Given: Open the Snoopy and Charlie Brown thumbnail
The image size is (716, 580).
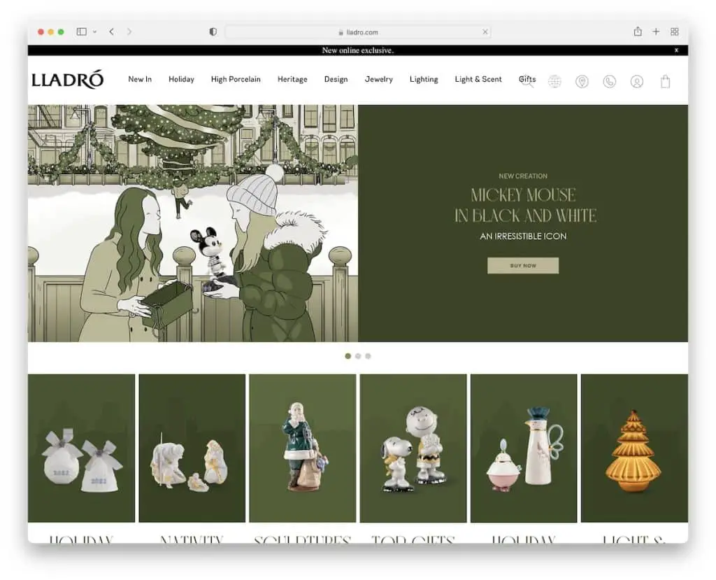Looking at the screenshot, I should 413,448.
